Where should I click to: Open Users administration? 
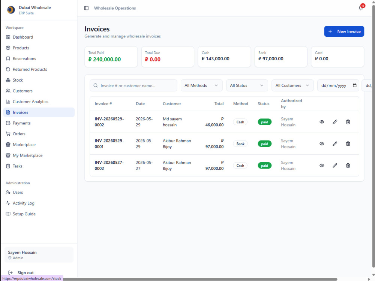[39, 192]
